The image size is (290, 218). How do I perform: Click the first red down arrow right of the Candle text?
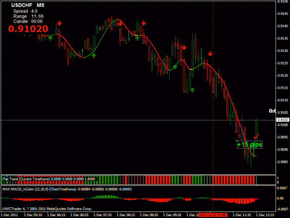(x=59, y=23)
